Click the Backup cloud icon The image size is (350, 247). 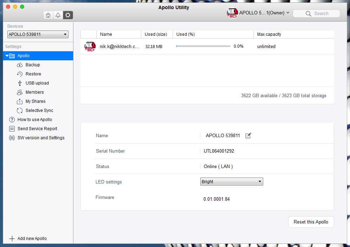(20, 65)
